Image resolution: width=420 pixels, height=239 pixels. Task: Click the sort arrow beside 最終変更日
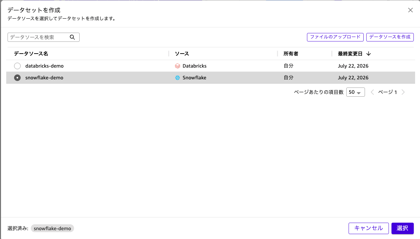tap(369, 54)
